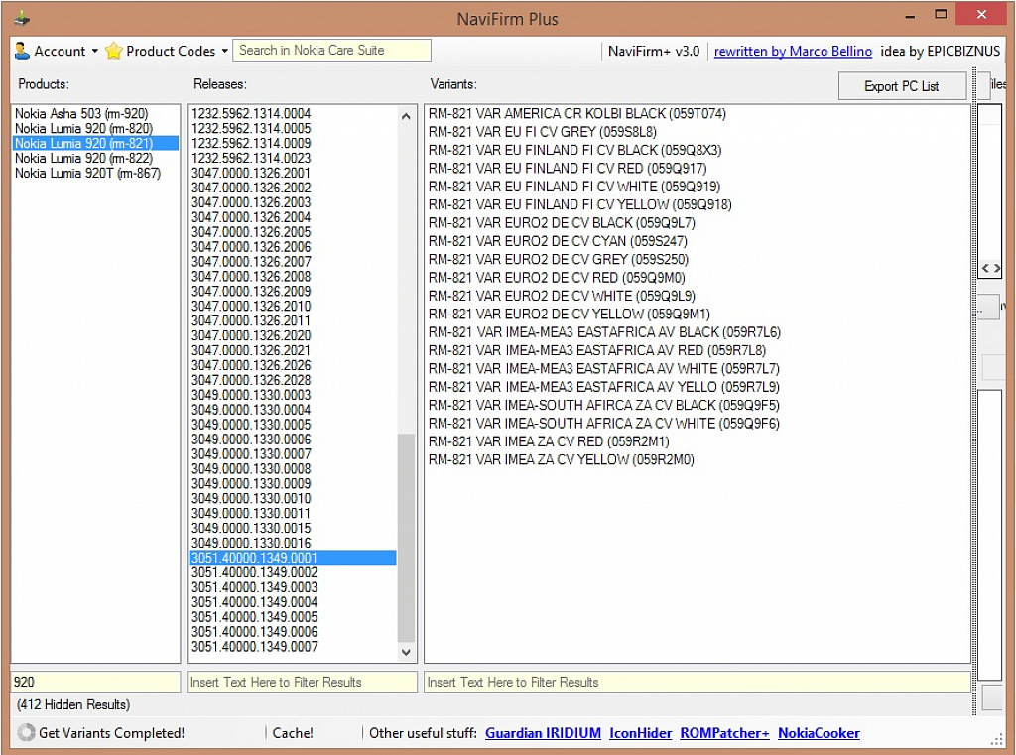Click the (412 Hidden Results) label
This screenshot has height=755, width=1016.
[73, 704]
